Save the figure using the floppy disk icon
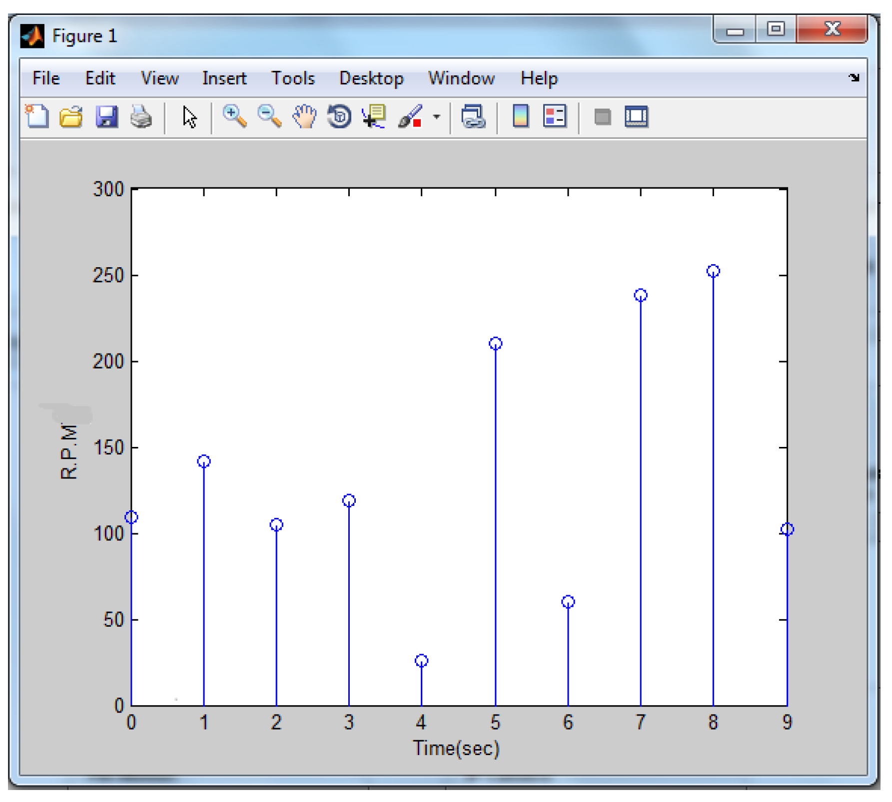 (106, 117)
